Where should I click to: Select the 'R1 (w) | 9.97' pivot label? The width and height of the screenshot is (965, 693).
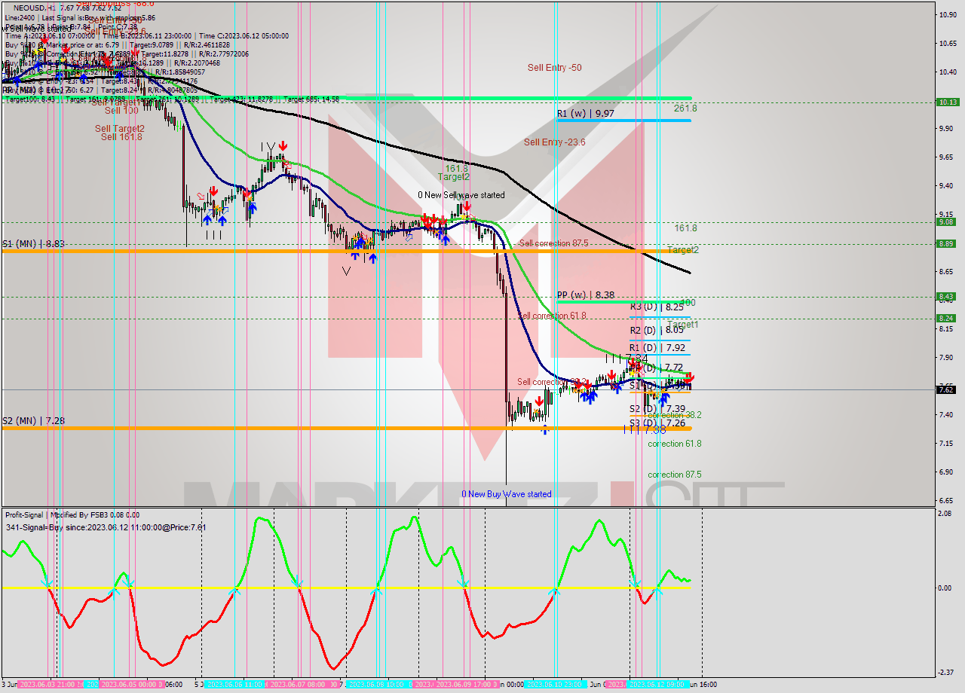click(x=586, y=113)
